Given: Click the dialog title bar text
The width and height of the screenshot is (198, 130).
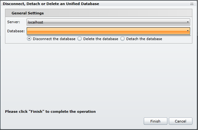Looking at the screenshot, I should [51, 4].
